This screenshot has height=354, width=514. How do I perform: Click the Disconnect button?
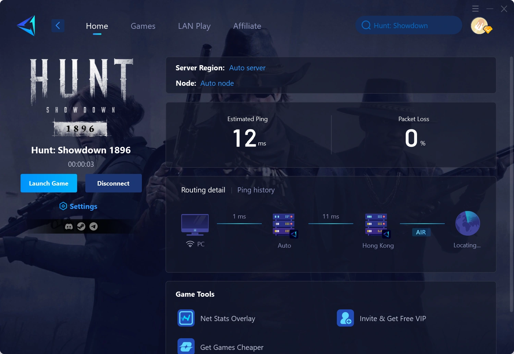point(113,183)
